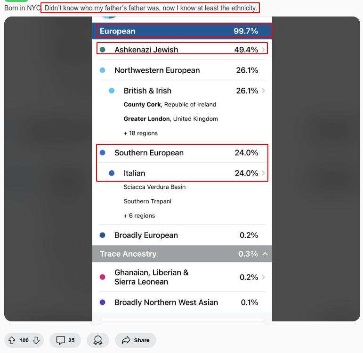Click the teal Ashkenazi Jewish dot
Viewport: 363px width, 353px height.
pyautogui.click(x=103, y=50)
